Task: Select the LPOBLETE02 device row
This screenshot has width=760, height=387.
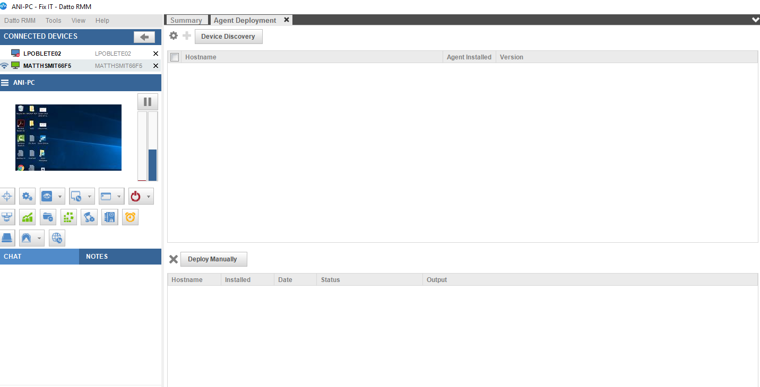Action: 81,54
